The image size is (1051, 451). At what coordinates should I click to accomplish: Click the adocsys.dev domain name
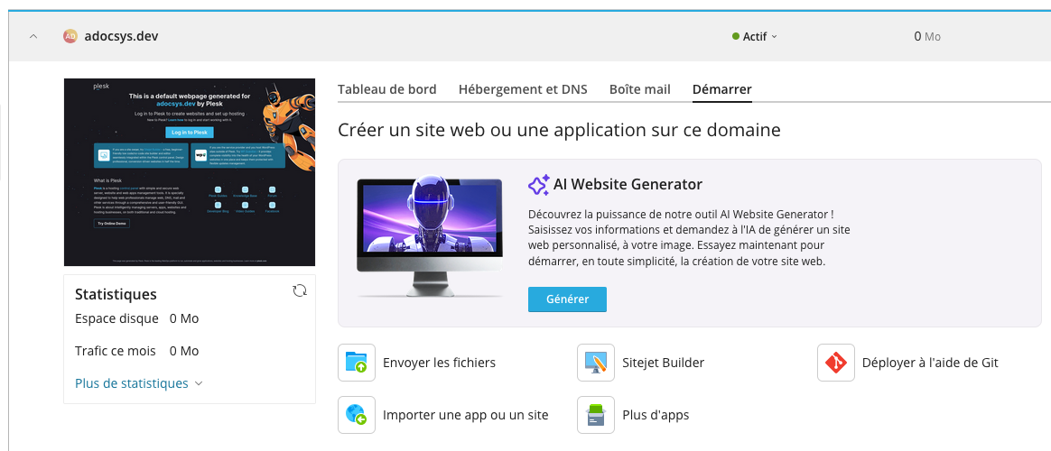coord(122,36)
